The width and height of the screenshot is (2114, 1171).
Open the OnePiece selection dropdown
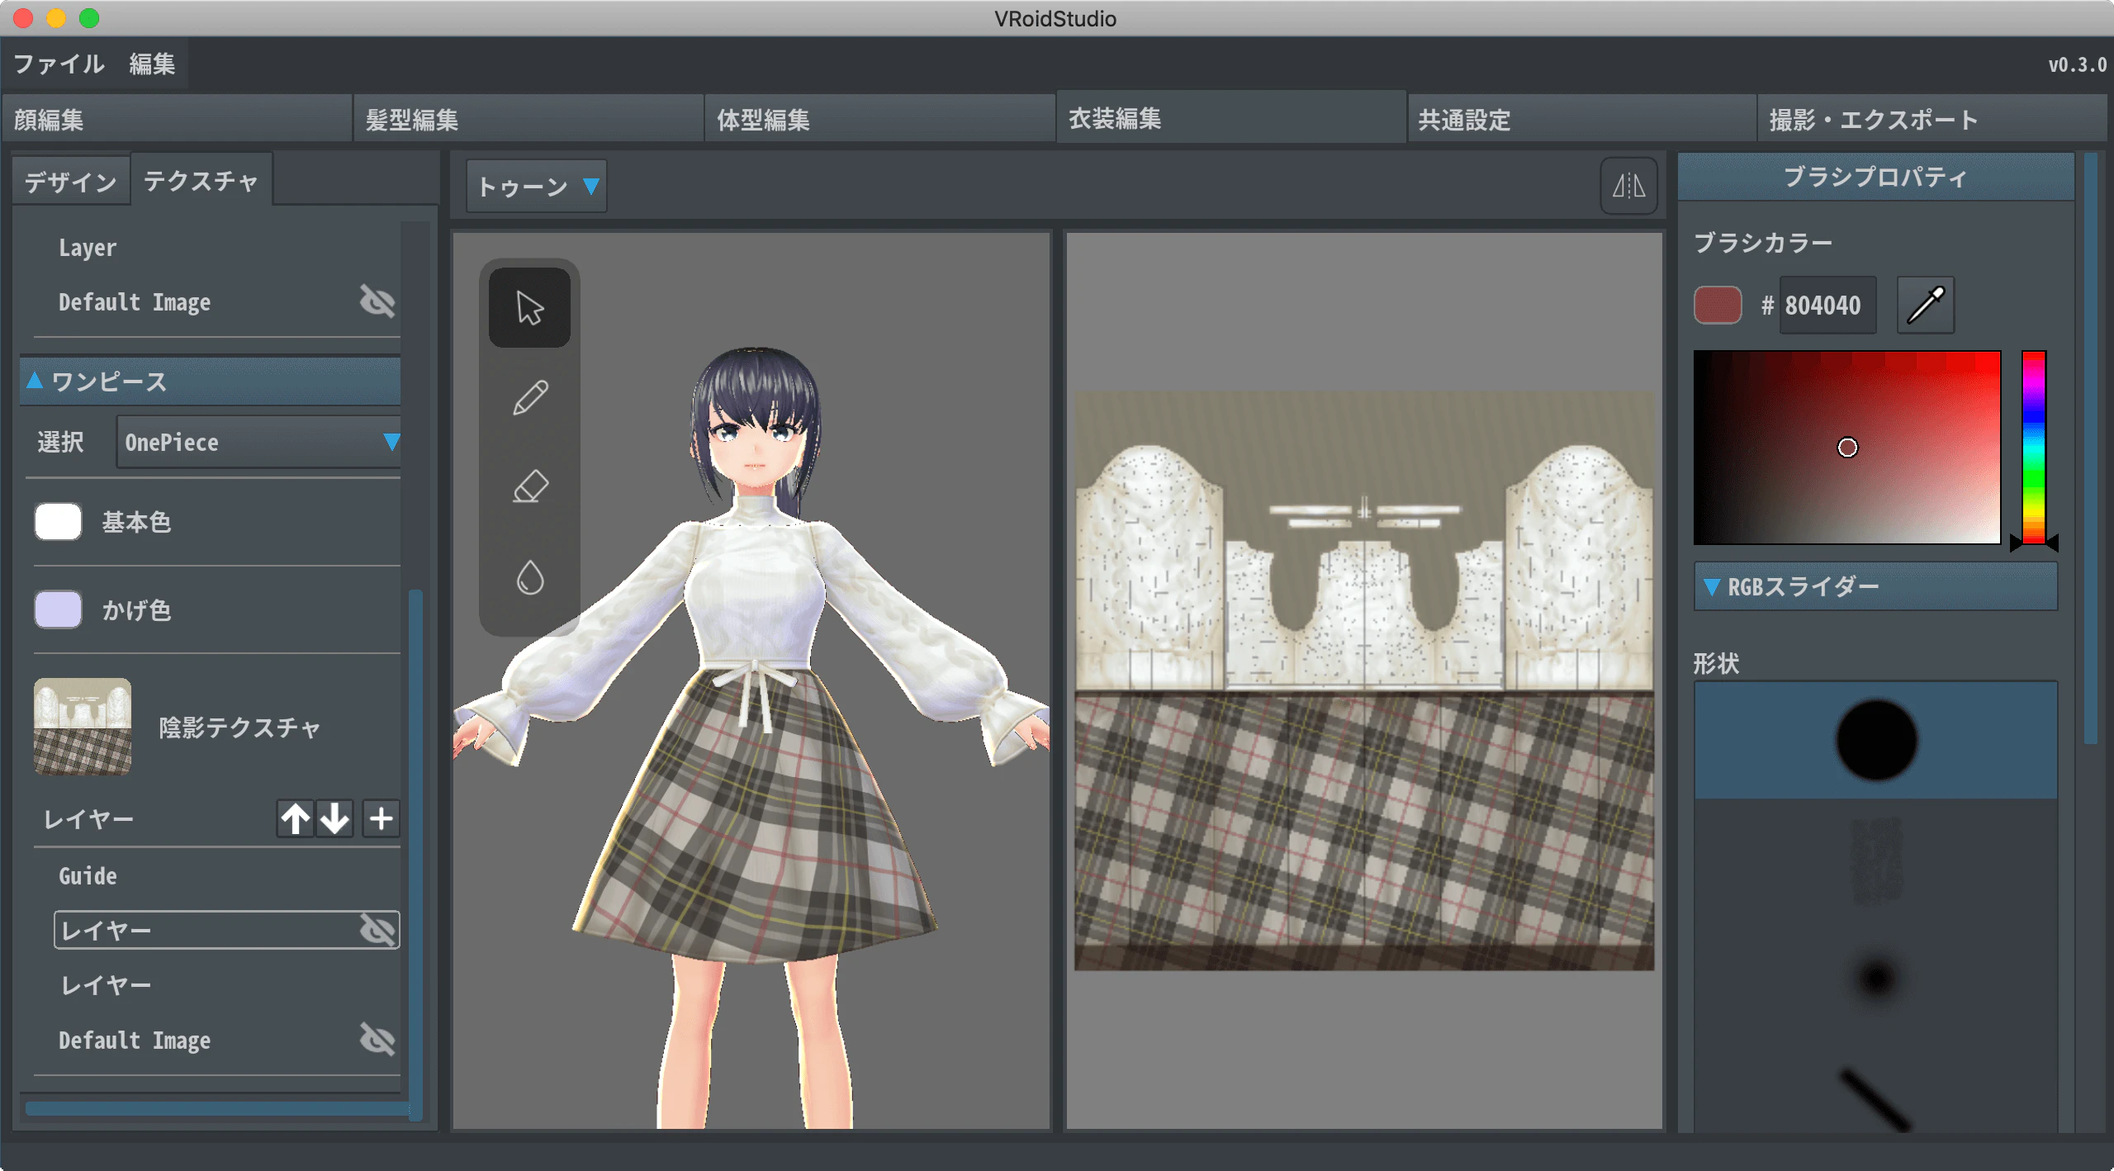(259, 442)
